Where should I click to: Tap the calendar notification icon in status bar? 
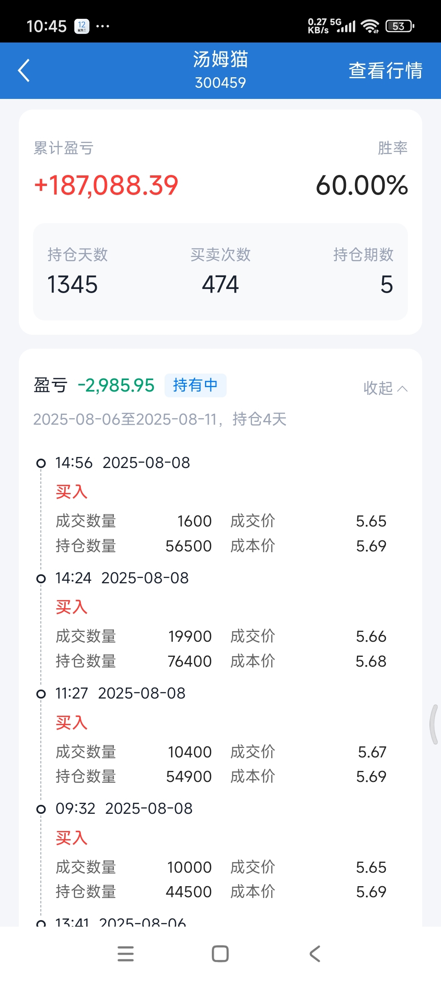[82, 26]
